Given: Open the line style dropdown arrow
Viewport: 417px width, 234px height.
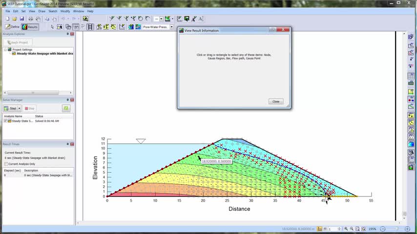Looking at the screenshot, I should click(161, 19).
